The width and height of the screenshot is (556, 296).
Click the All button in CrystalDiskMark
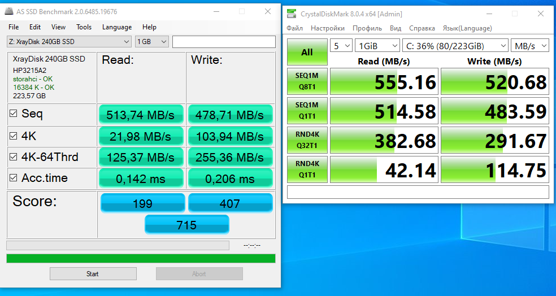307,52
